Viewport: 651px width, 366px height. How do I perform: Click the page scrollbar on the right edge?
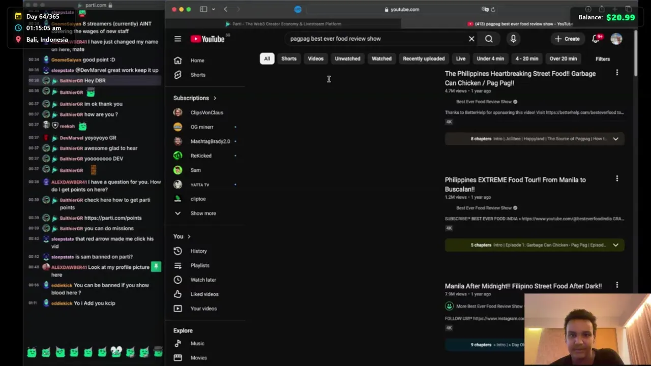636,53
